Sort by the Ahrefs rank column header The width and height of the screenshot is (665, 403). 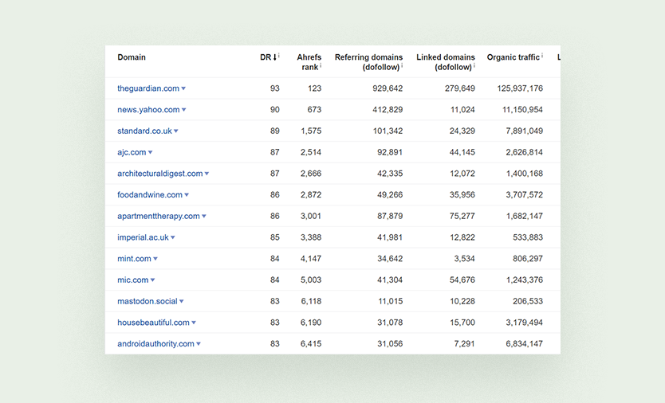(309, 62)
